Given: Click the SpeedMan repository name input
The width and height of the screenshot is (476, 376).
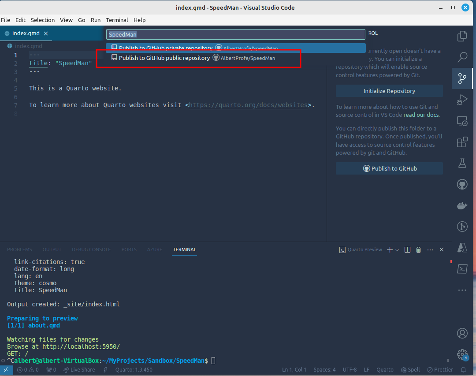Looking at the screenshot, I should [235, 35].
